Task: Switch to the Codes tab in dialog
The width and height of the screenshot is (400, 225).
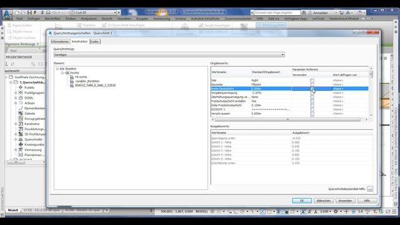Action: coord(94,42)
